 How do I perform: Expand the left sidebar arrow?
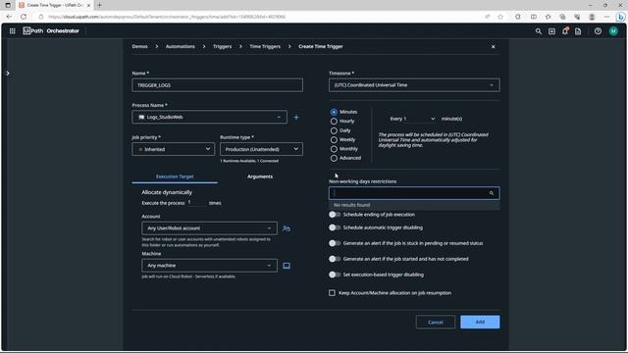pyautogui.click(x=8, y=74)
